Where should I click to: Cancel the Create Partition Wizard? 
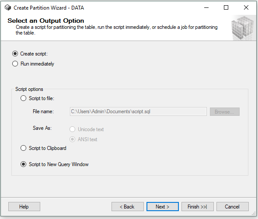[233, 206]
